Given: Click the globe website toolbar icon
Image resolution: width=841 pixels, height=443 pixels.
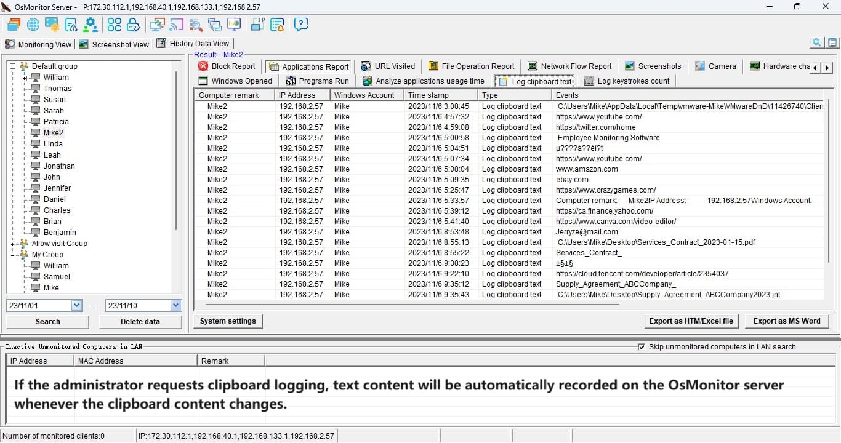Looking at the screenshot, I should tap(33, 25).
